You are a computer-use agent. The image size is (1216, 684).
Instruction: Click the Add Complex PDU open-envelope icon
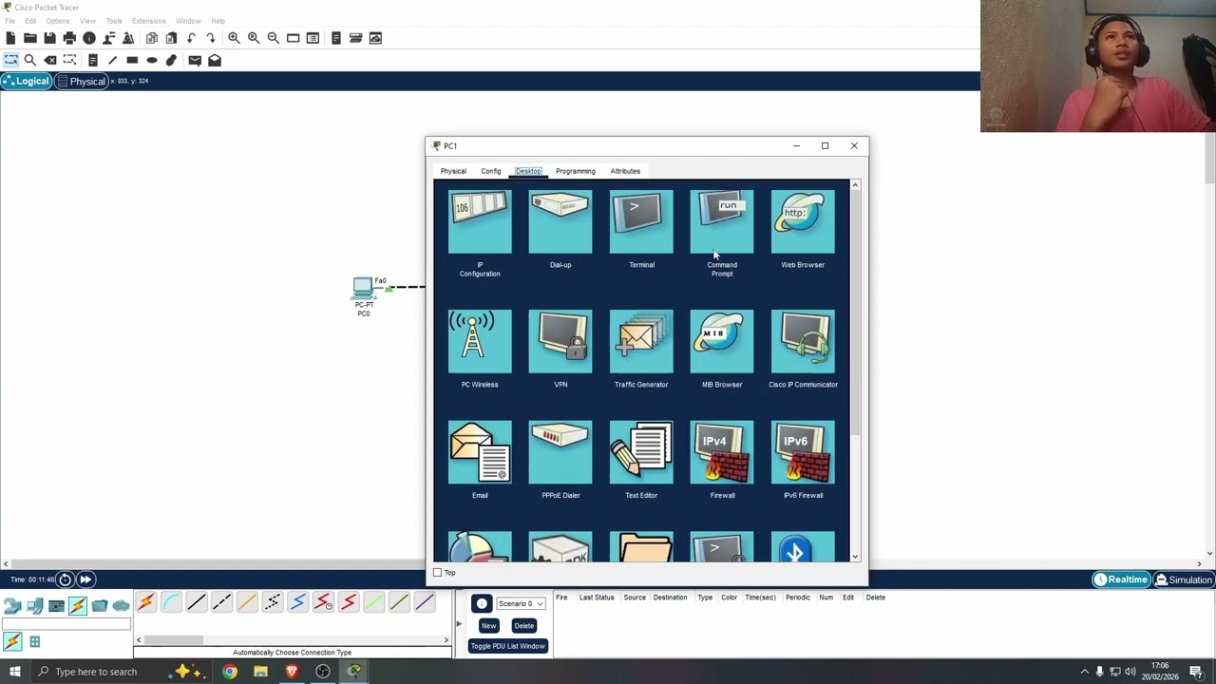(x=215, y=60)
